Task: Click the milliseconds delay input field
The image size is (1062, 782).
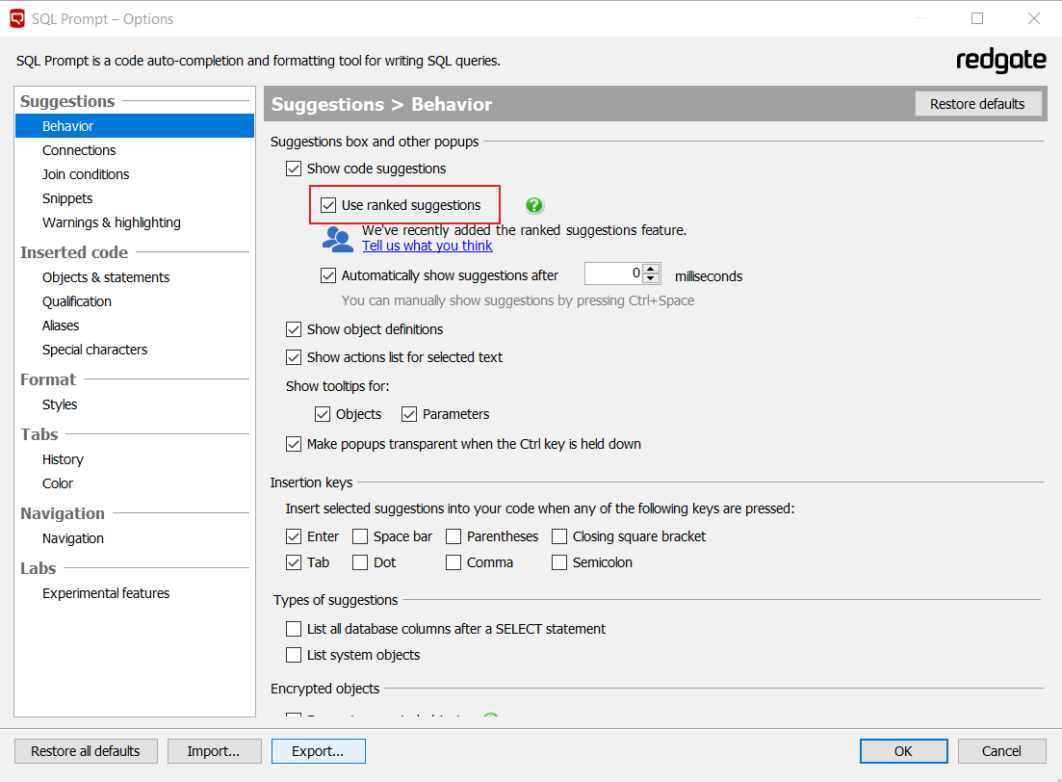Action: (613, 274)
